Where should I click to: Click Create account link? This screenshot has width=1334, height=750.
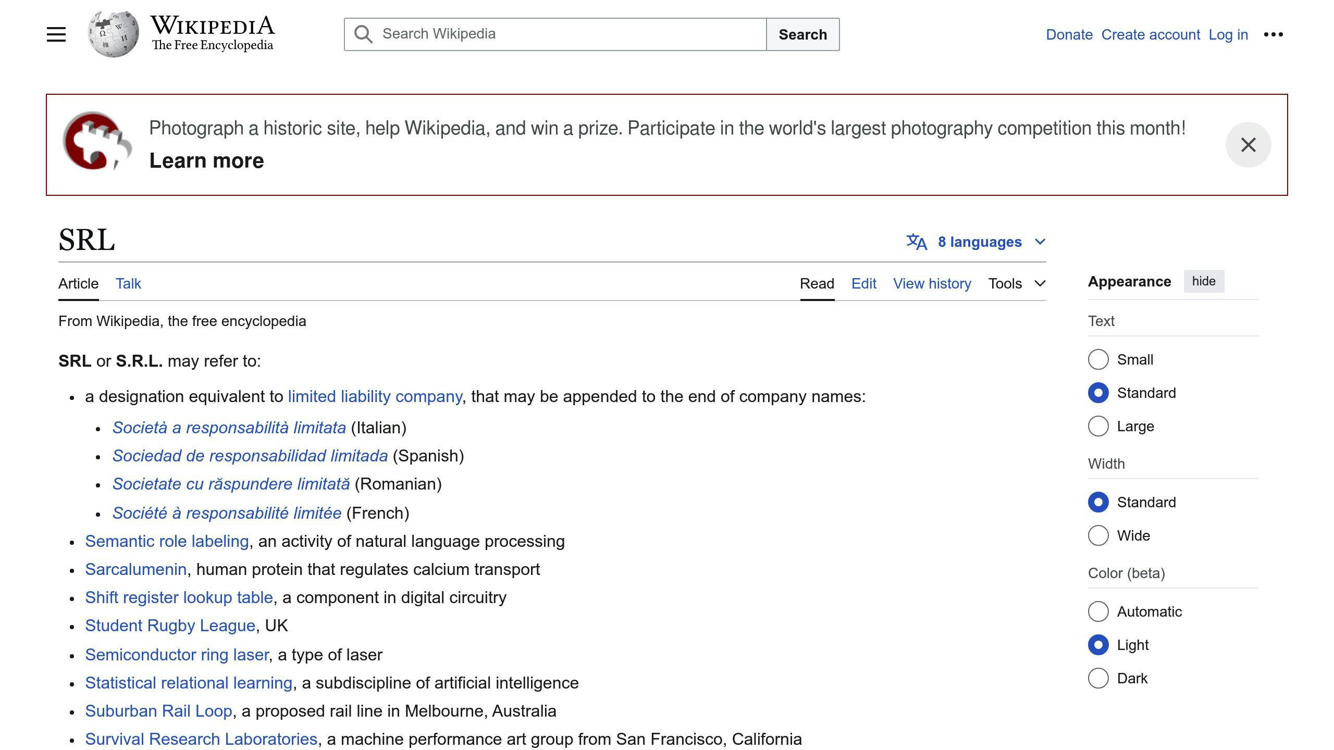click(1151, 34)
